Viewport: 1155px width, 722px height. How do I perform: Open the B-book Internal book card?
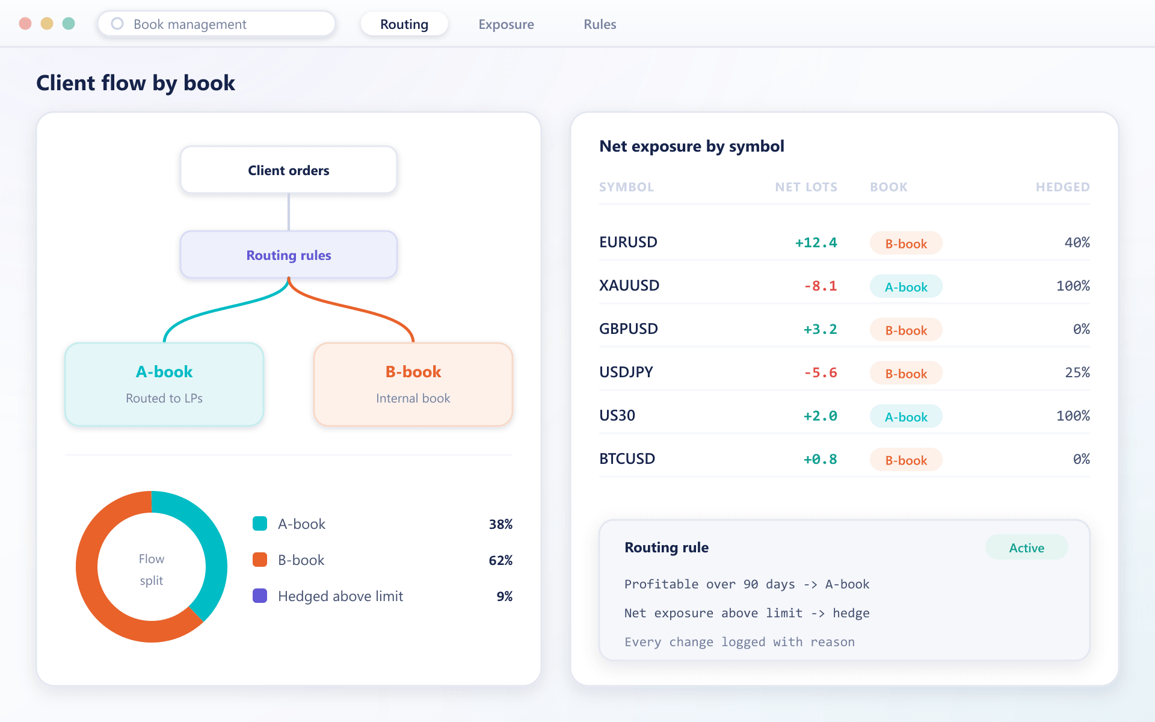413,384
